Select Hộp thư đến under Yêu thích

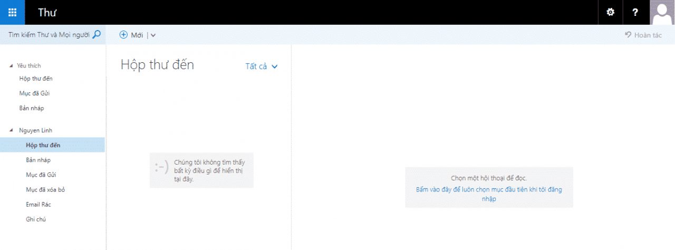tap(36, 79)
